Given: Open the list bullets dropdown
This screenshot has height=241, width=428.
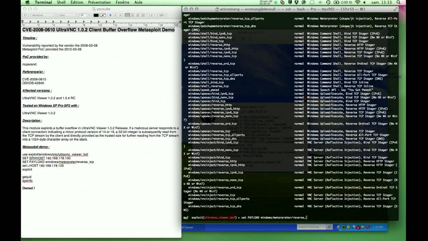Looking at the screenshot, I should point(162,15).
